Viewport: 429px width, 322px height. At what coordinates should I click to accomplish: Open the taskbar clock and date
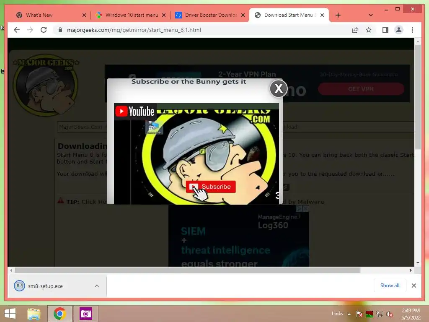tap(411, 314)
